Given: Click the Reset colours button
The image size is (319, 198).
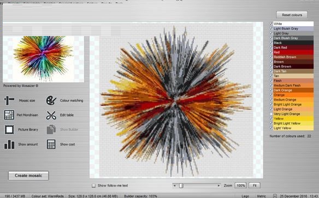Looking at the screenshot, I should (x=292, y=15).
